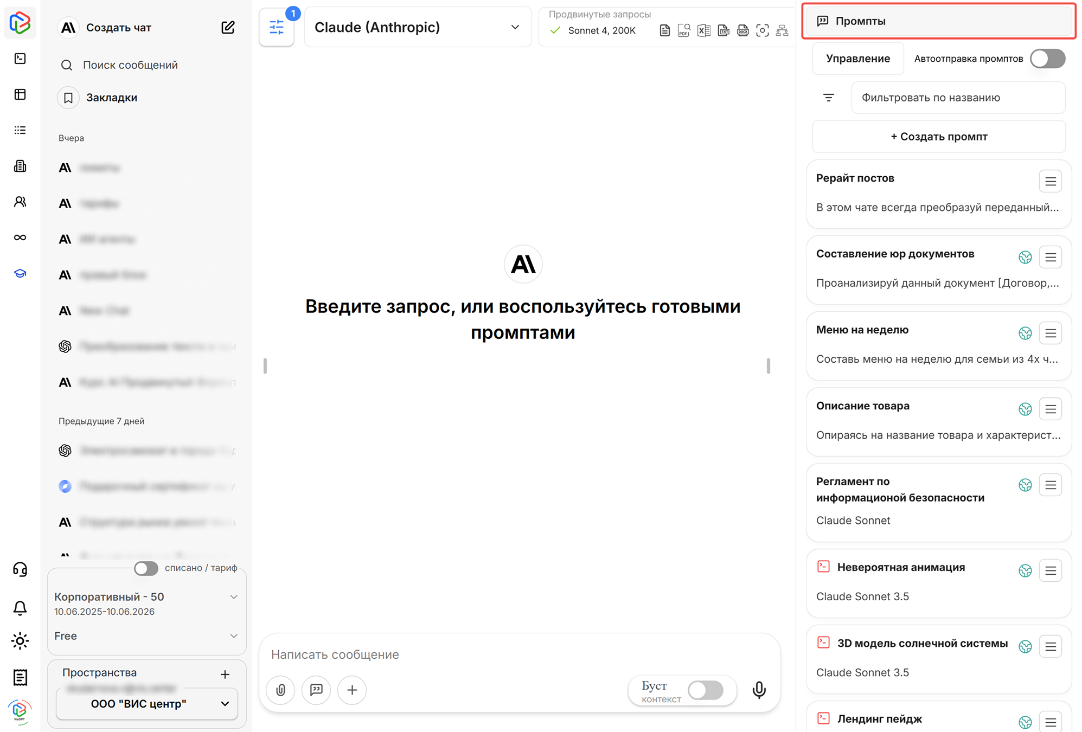
Task: Click the app logo at top left
Action: click(x=20, y=23)
